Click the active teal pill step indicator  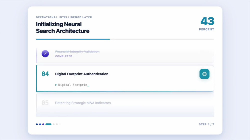(48, 124)
